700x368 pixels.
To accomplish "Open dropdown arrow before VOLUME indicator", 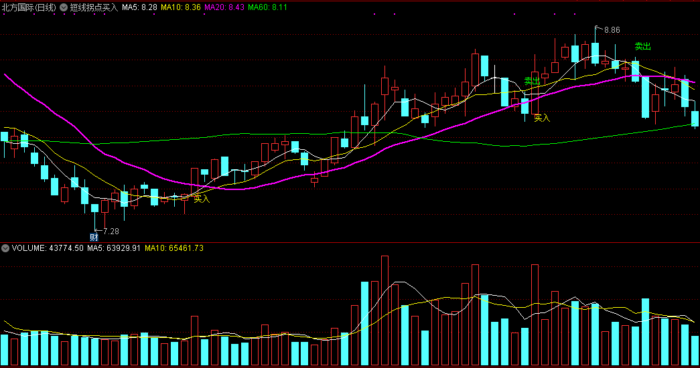I will pyautogui.click(x=5, y=248).
